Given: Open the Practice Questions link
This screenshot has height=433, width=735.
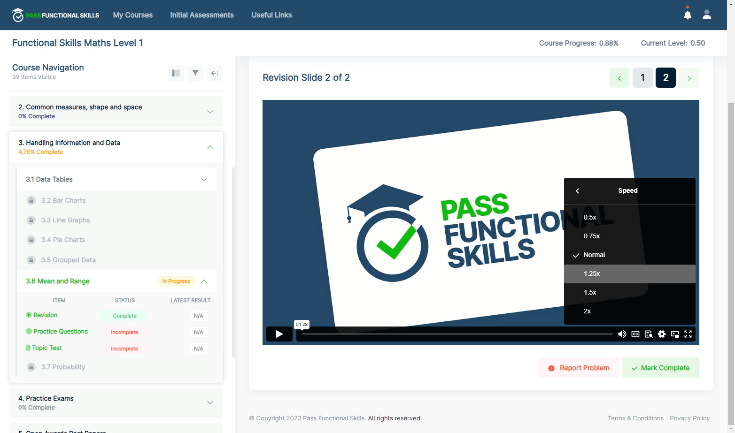Looking at the screenshot, I should coord(61,332).
